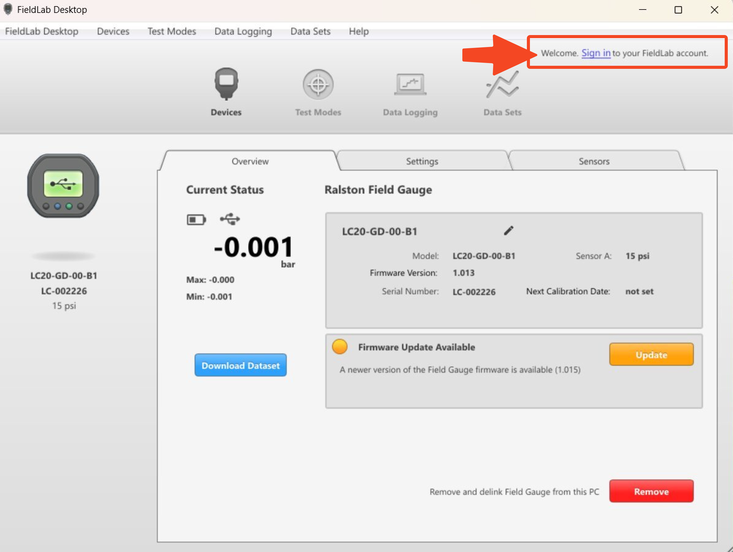Open the Data Logging laptop icon
733x552 pixels.
tap(410, 84)
